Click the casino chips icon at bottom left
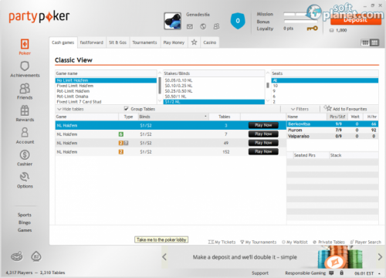This screenshot has width=386, height=278. tap(17, 256)
